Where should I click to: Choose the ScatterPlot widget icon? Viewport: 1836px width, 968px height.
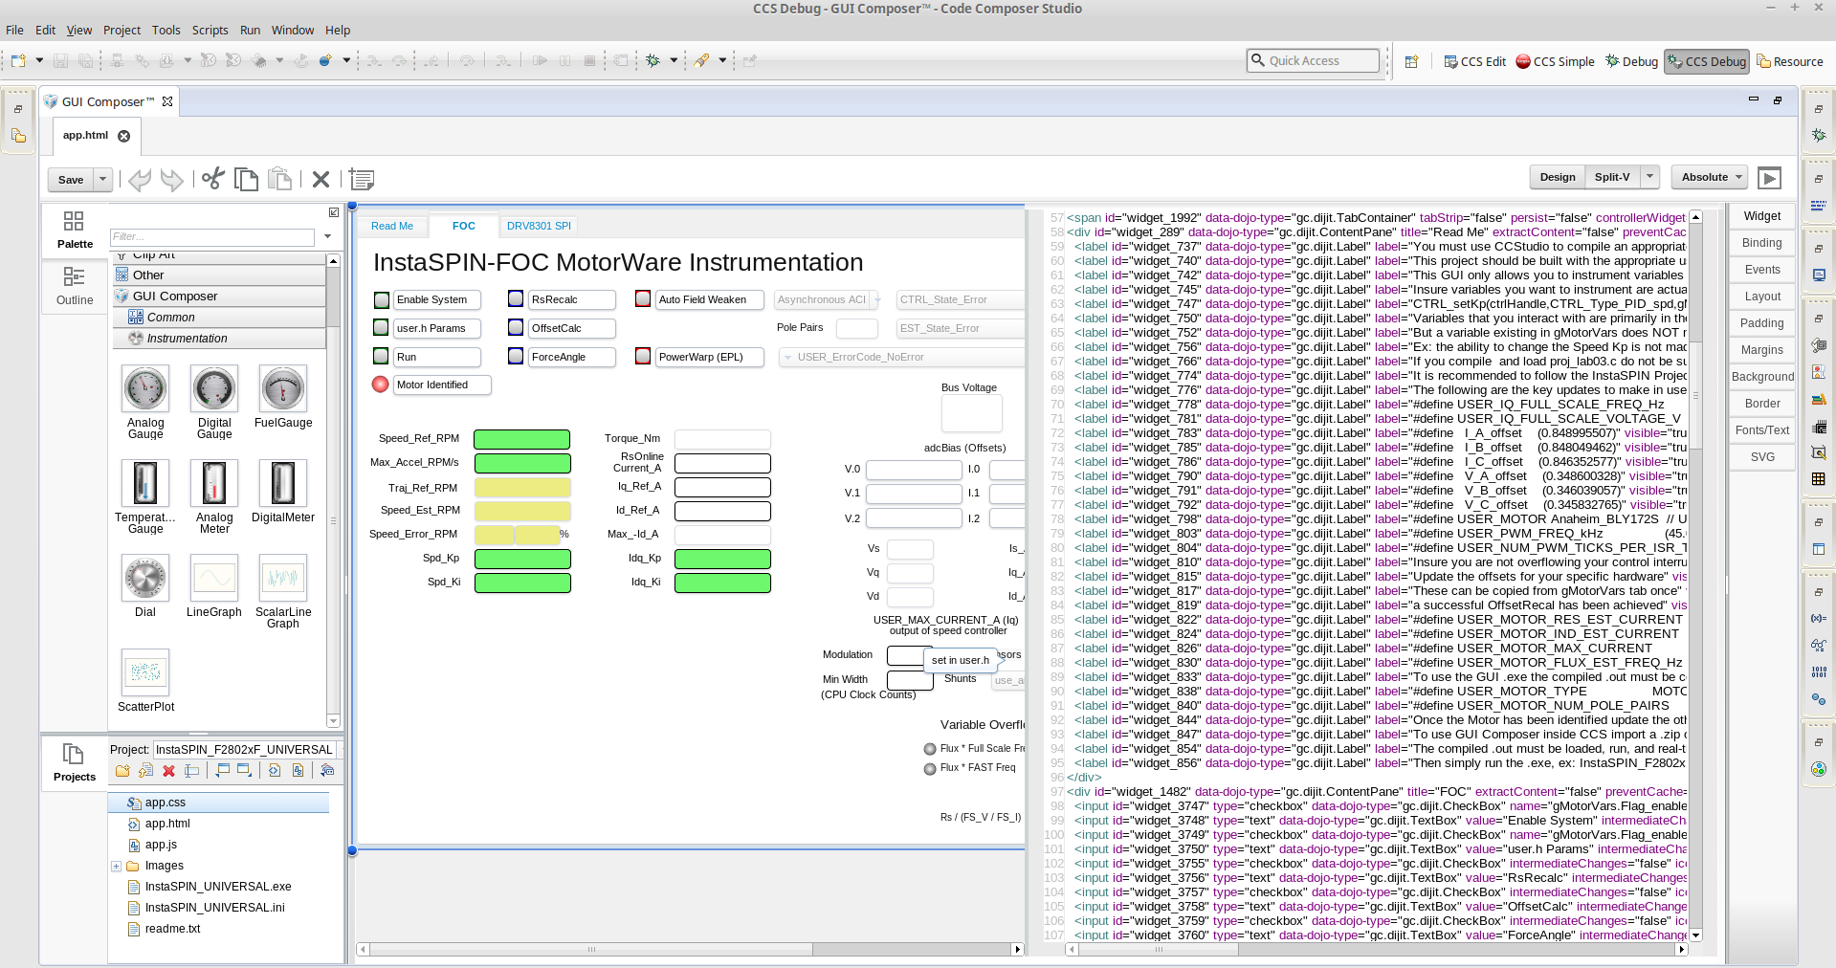[145, 672]
